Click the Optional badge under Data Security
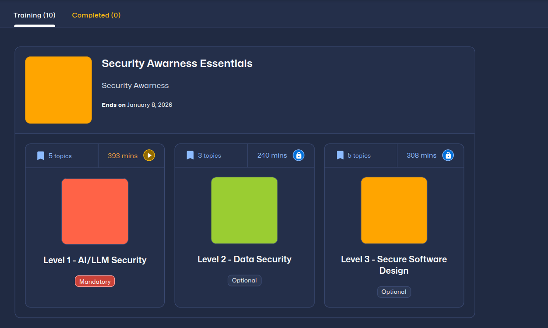 click(244, 281)
